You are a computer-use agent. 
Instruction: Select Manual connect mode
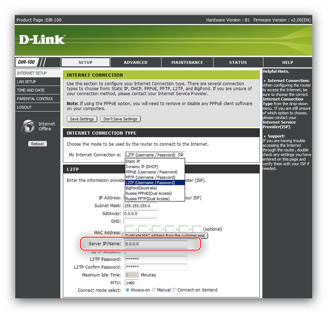pyautogui.click(x=155, y=290)
